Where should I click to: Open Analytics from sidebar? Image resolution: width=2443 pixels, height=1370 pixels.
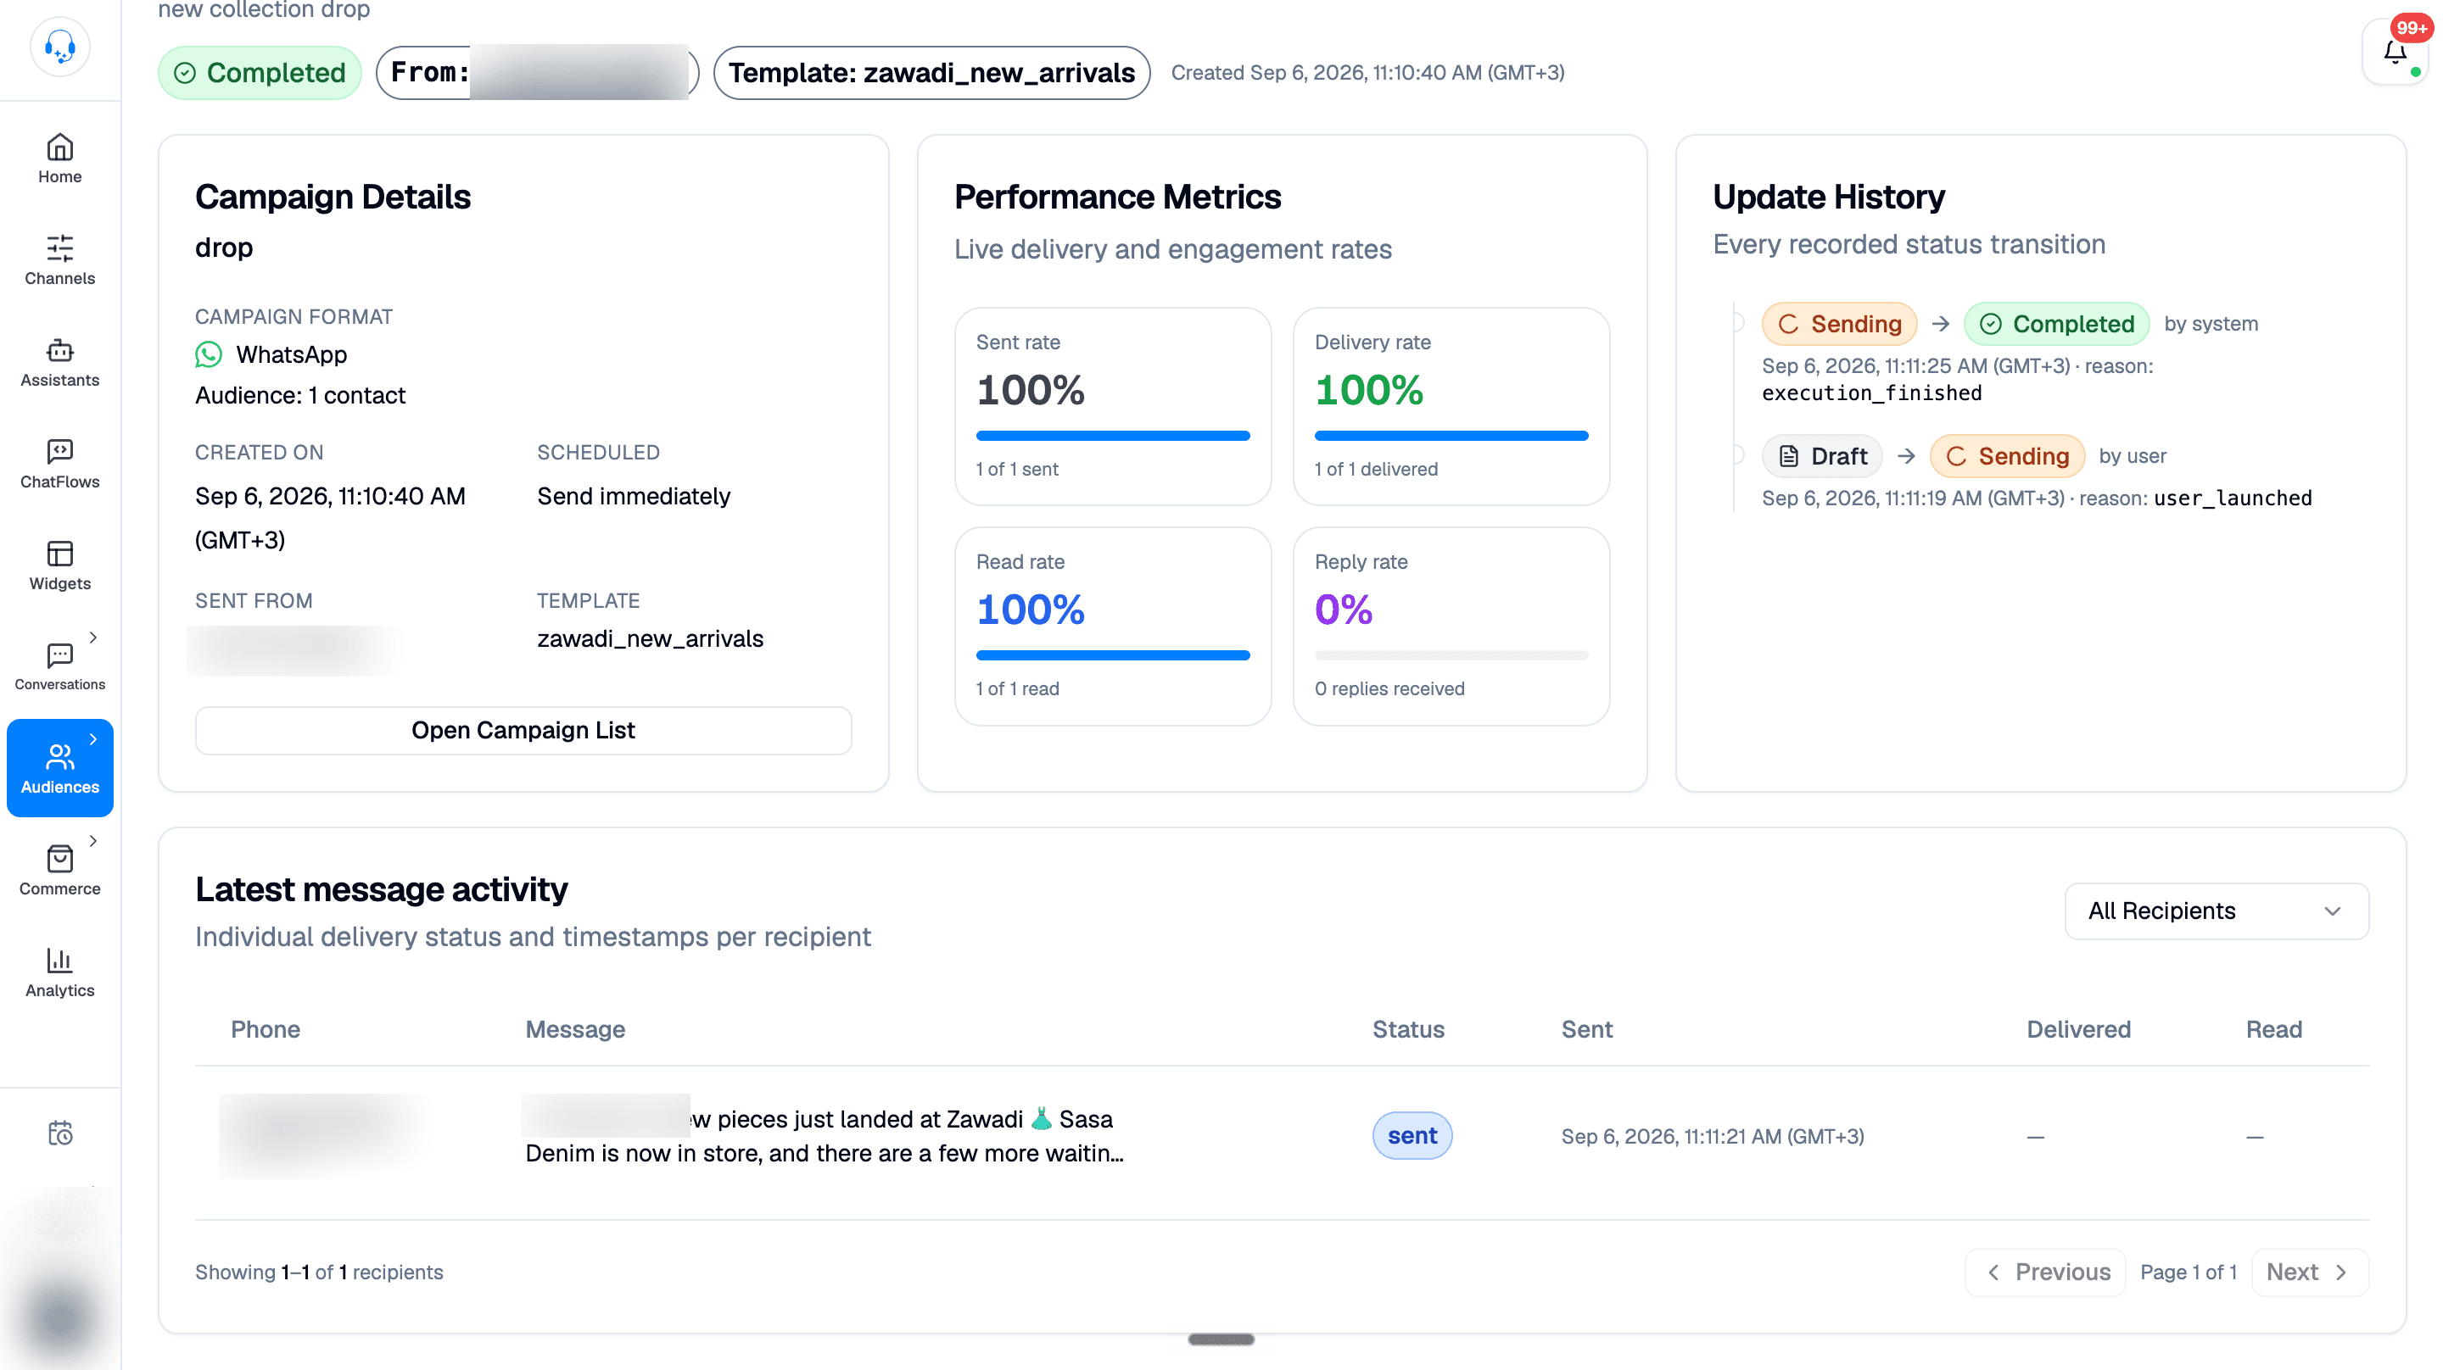pos(59,972)
